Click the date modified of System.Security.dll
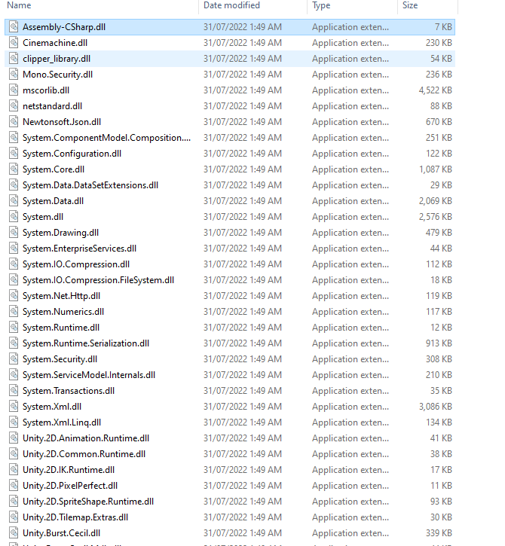This screenshot has width=505, height=546. [x=243, y=359]
